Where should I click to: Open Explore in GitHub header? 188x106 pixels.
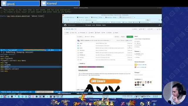click(104, 25)
